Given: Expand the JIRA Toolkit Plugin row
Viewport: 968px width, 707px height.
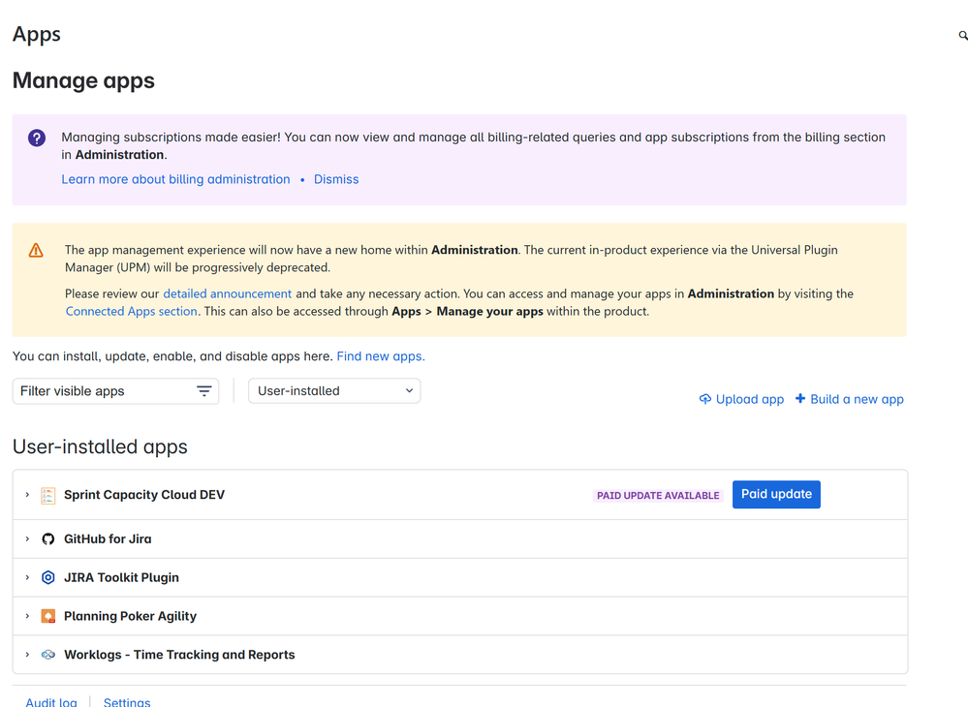Looking at the screenshot, I should point(27,577).
